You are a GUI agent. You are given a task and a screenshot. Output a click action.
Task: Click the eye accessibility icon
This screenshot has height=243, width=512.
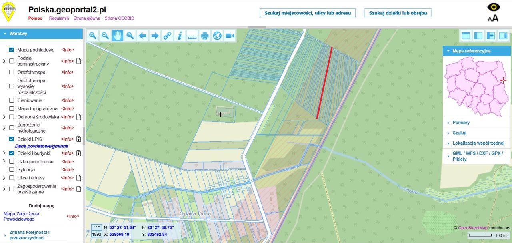tap(494, 7)
